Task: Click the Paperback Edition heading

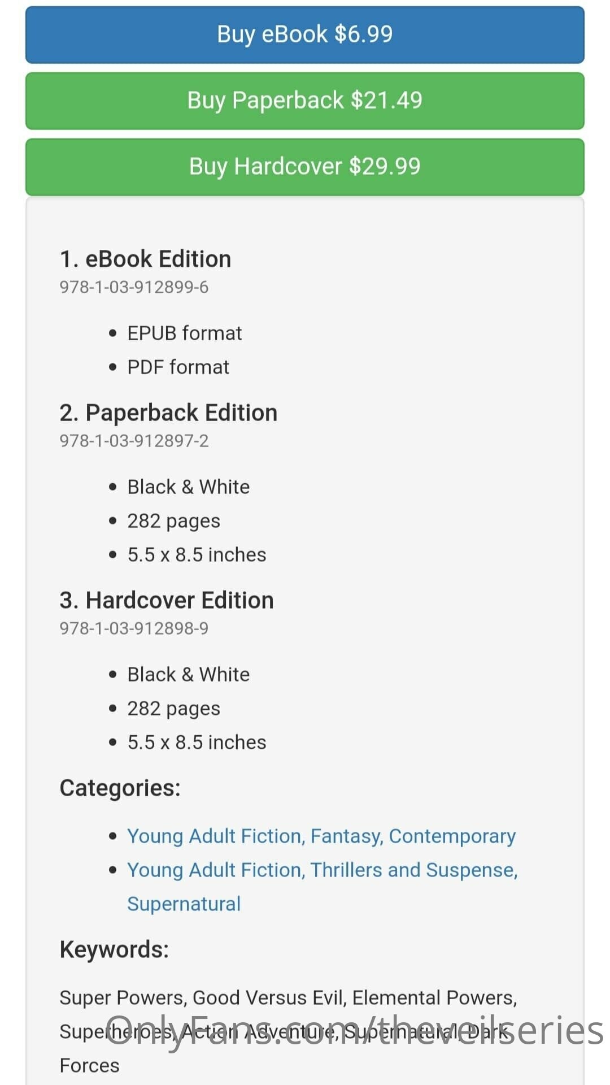Action: (x=168, y=413)
